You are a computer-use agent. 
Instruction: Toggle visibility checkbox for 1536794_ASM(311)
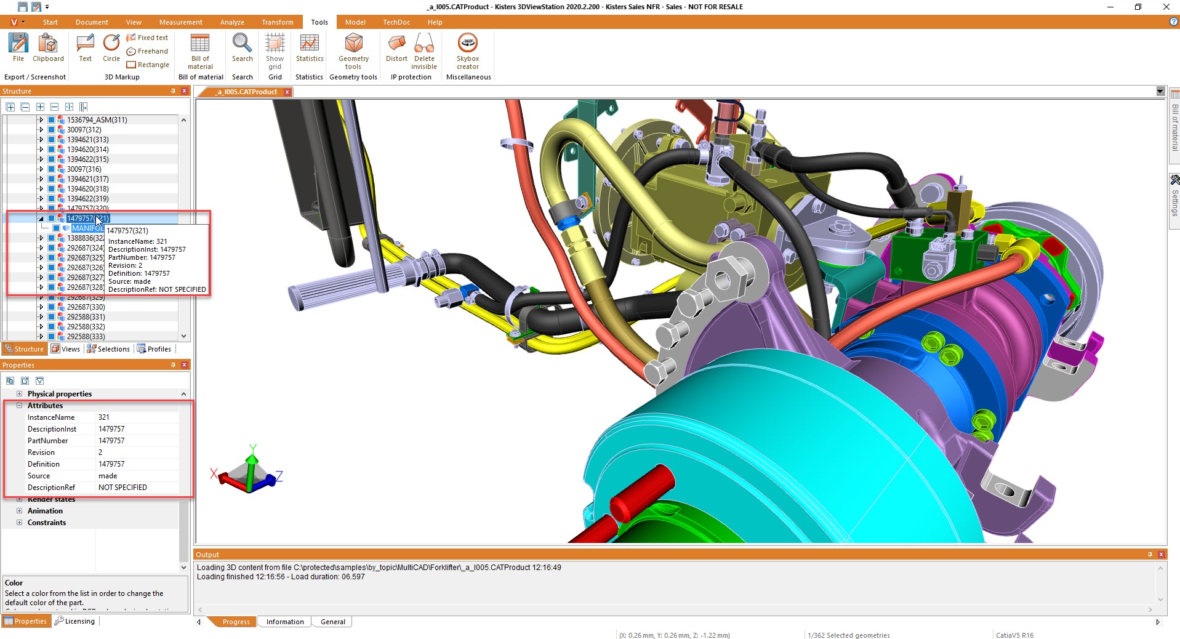tap(52, 120)
